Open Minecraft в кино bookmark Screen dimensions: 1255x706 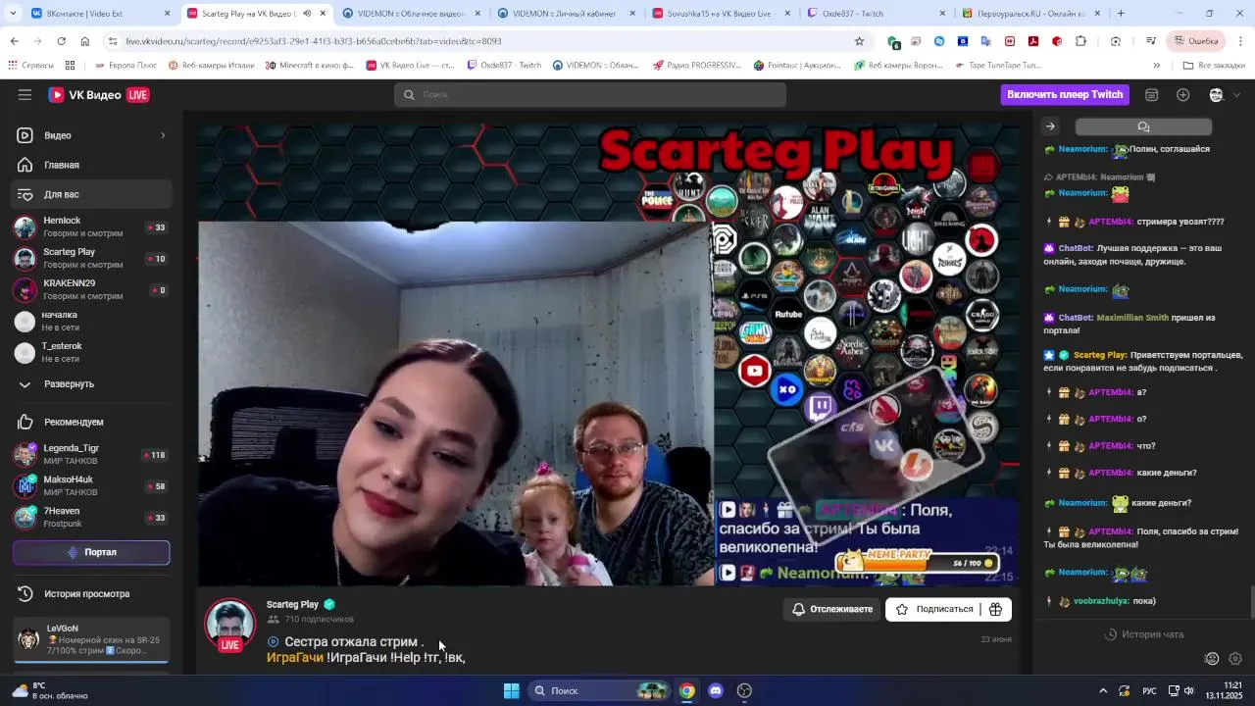click(309, 65)
